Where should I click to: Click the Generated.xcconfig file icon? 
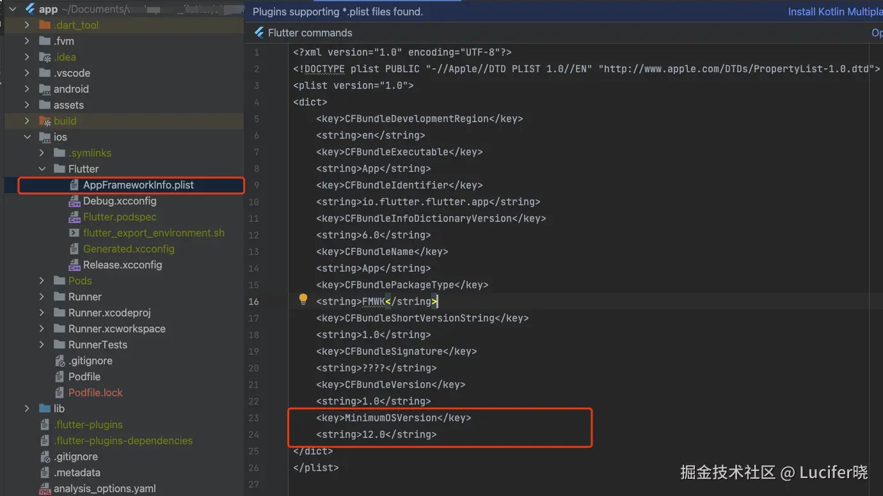pos(74,249)
